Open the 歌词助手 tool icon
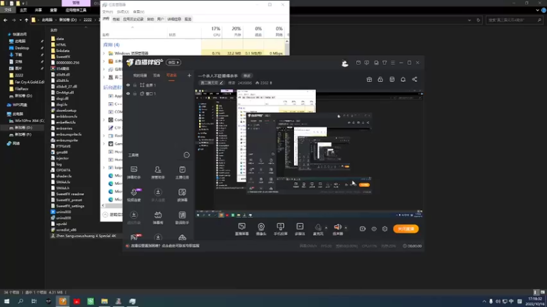 [x=182, y=218]
